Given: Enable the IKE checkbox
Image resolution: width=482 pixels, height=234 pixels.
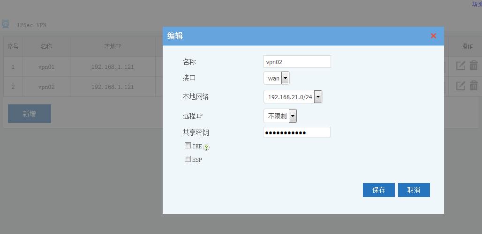Looking at the screenshot, I should [188, 146].
